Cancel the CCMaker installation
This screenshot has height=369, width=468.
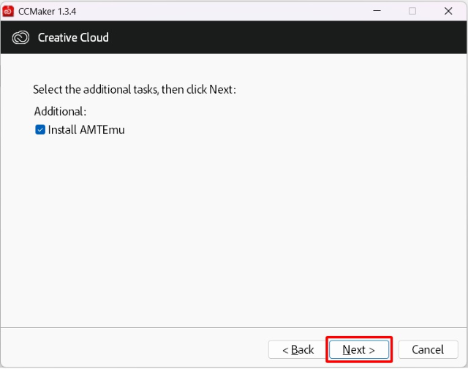(428, 349)
